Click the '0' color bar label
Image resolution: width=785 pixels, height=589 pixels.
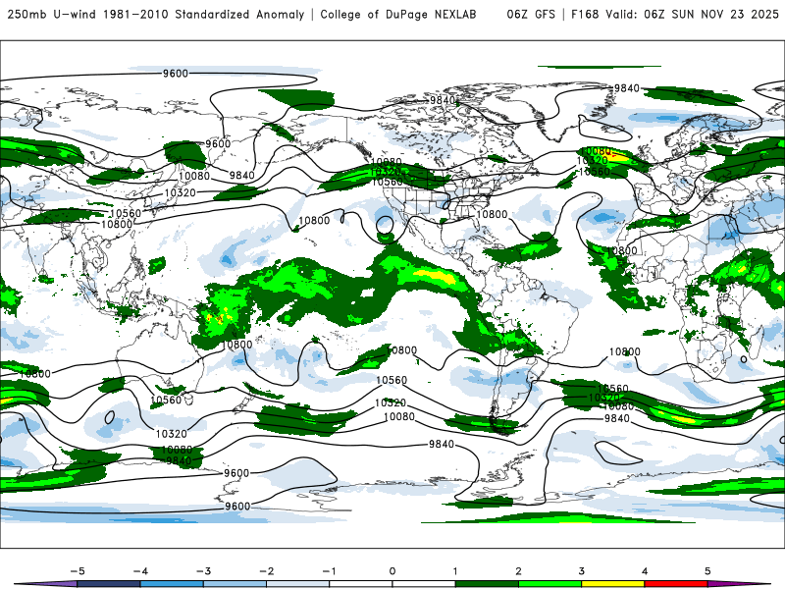[x=392, y=571]
